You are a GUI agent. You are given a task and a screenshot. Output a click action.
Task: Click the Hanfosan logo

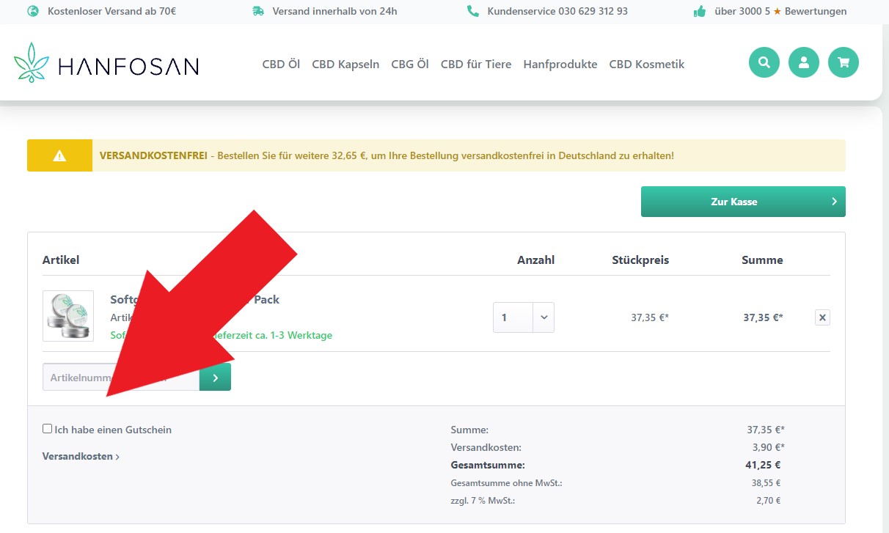(x=106, y=62)
